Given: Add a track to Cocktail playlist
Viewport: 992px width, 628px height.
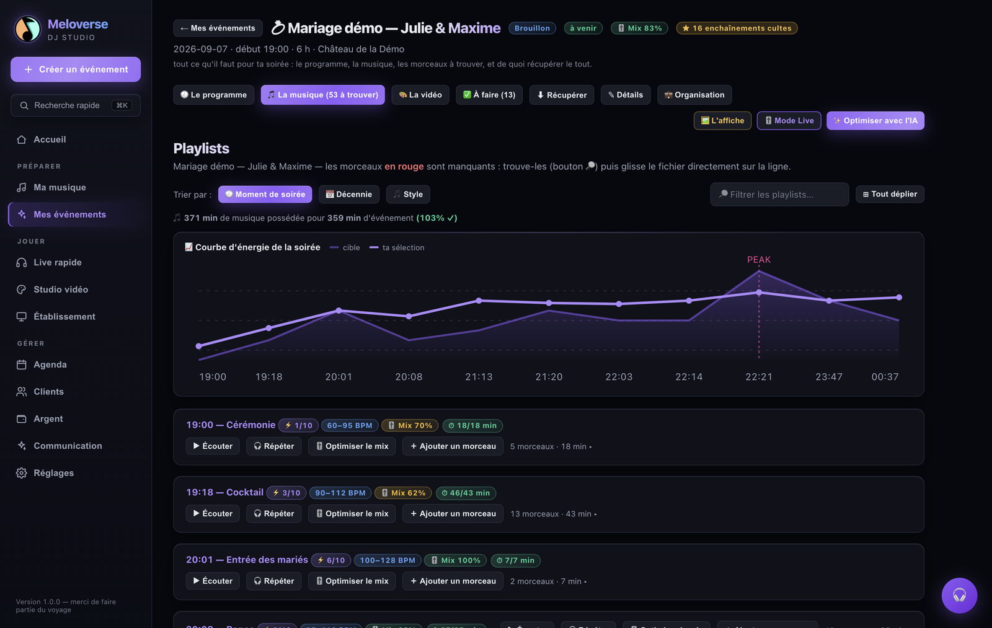Looking at the screenshot, I should click(x=453, y=514).
